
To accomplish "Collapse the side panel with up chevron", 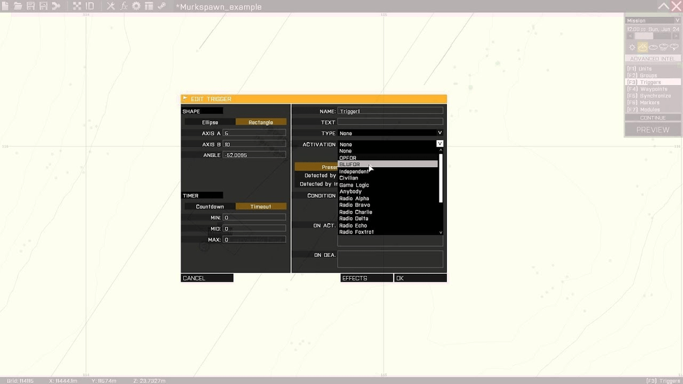I will (664, 6).
